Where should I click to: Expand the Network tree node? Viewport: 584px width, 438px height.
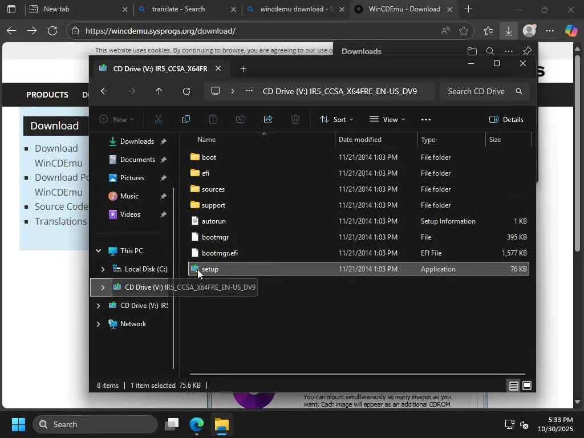(x=98, y=324)
